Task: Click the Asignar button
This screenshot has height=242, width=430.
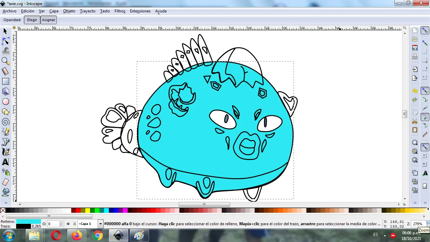Action: [48, 20]
